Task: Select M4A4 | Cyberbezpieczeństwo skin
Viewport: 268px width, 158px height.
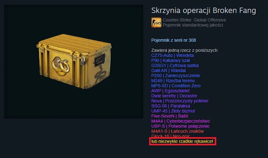Action: click(180, 121)
